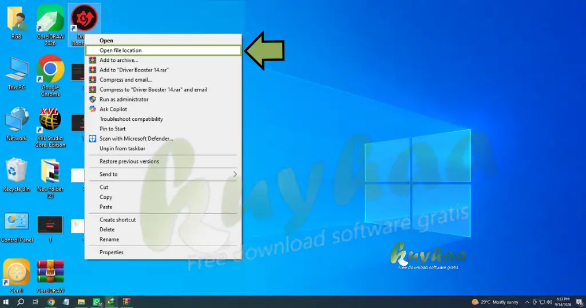The image size is (586, 308).
Task: Launch Chrome from the taskbar
Action: point(51,302)
